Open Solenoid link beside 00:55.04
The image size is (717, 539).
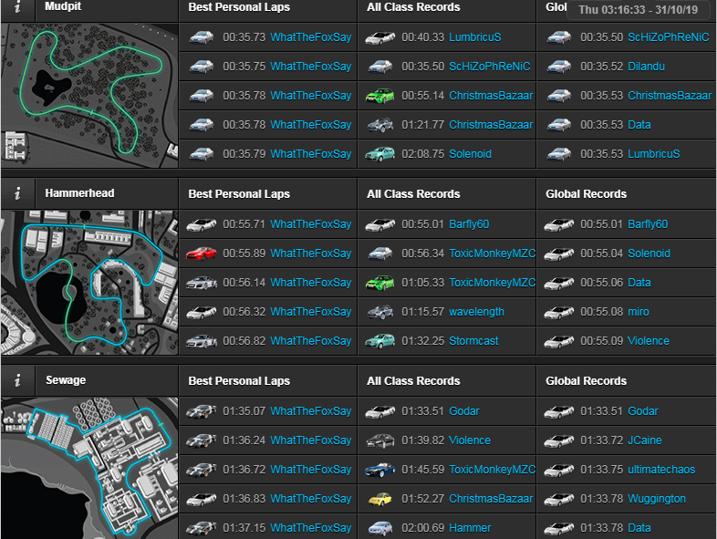649,254
